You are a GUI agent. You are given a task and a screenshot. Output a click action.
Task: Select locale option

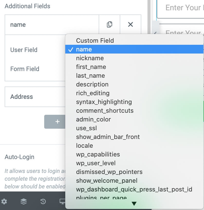(x=134, y=146)
